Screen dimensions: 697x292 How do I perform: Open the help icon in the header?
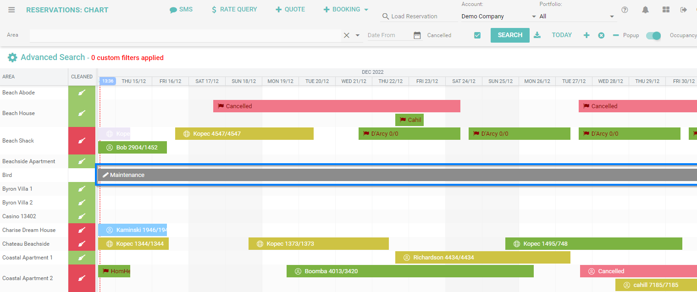tap(625, 9)
